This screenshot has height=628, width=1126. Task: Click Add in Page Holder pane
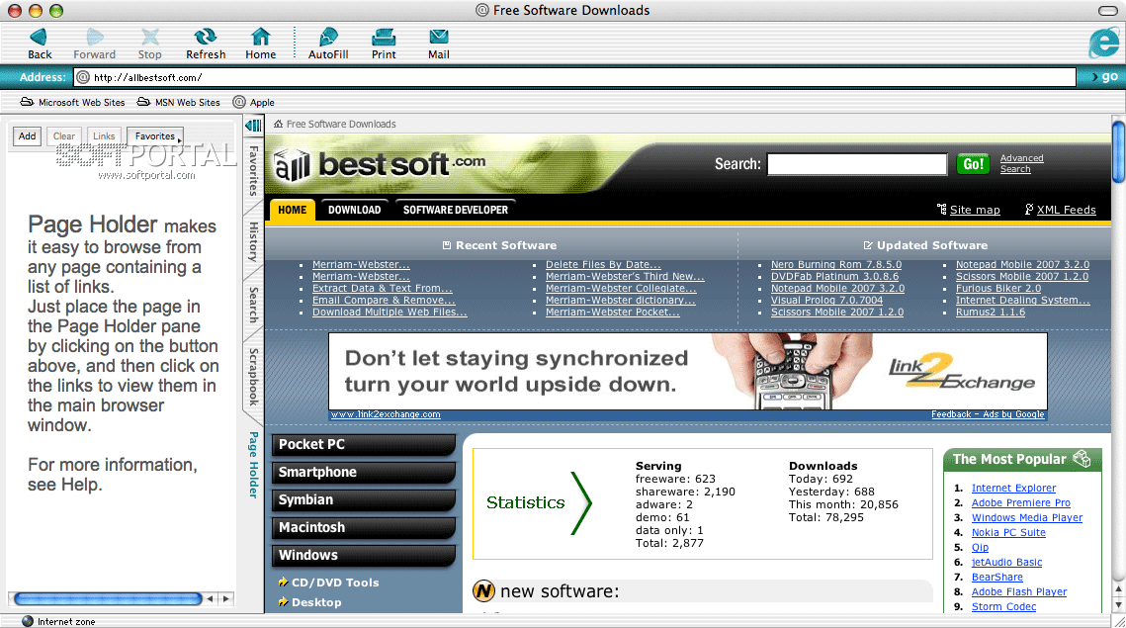(x=28, y=135)
